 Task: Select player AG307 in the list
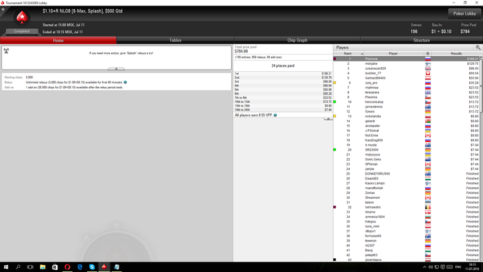click(x=406, y=246)
